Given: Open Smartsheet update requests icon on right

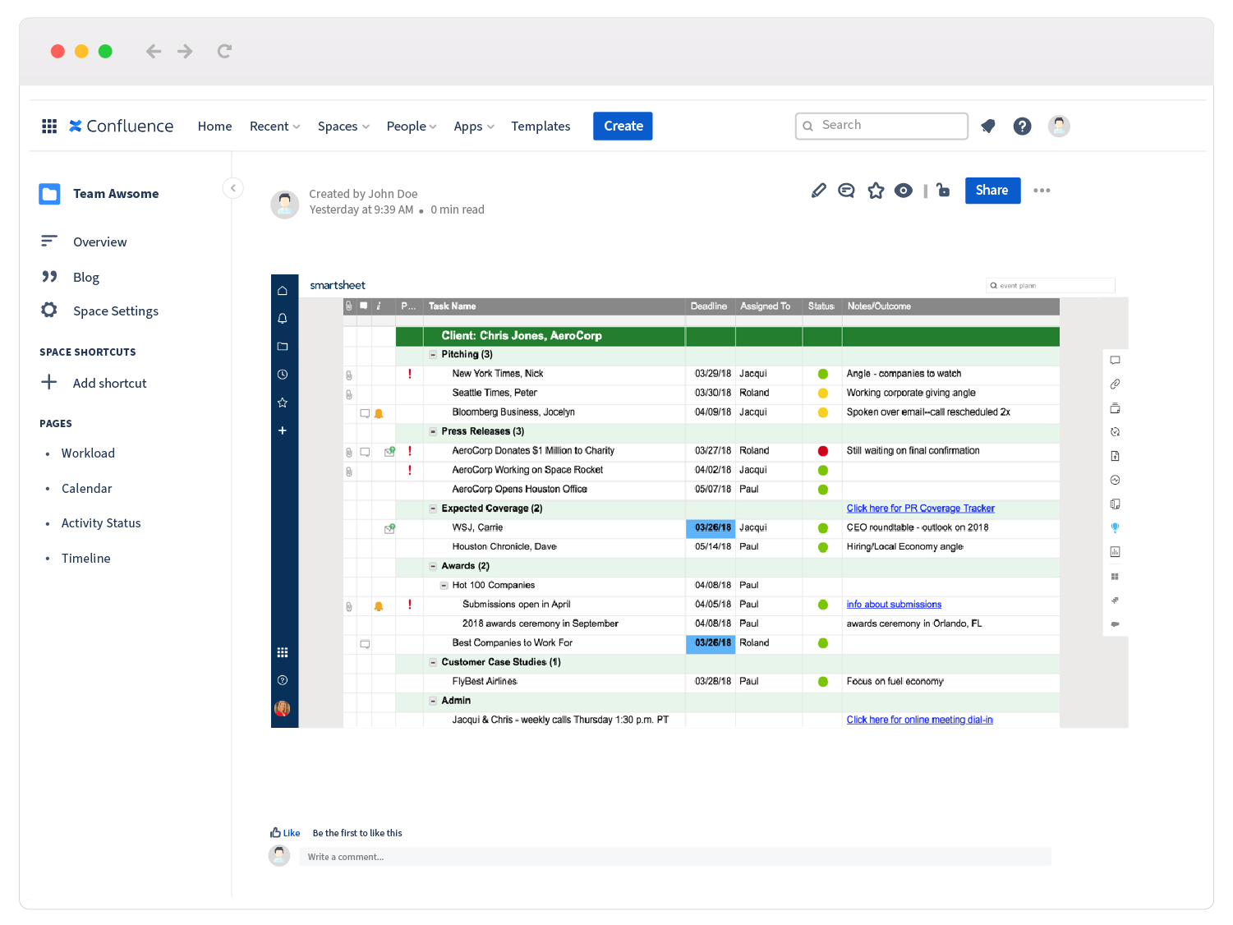Looking at the screenshot, I should point(1115,432).
